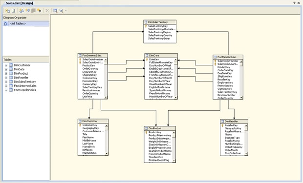The image size is (303, 183).
Task: Select DimCustomer label in Tables list
Action: [x=22, y=65]
